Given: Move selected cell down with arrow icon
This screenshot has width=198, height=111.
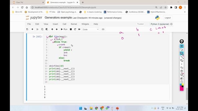Looking at the screenshot, I should [x=57, y=29].
